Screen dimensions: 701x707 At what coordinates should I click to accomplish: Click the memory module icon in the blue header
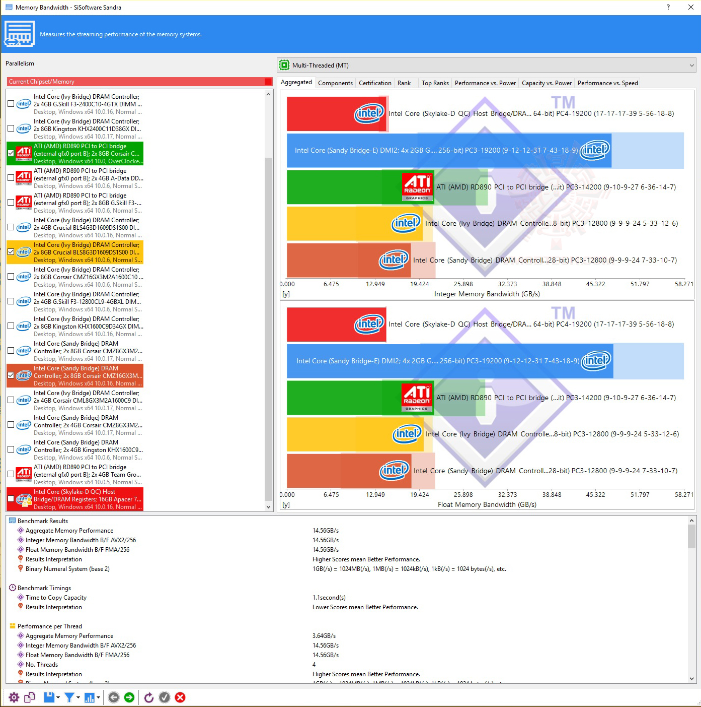19,34
